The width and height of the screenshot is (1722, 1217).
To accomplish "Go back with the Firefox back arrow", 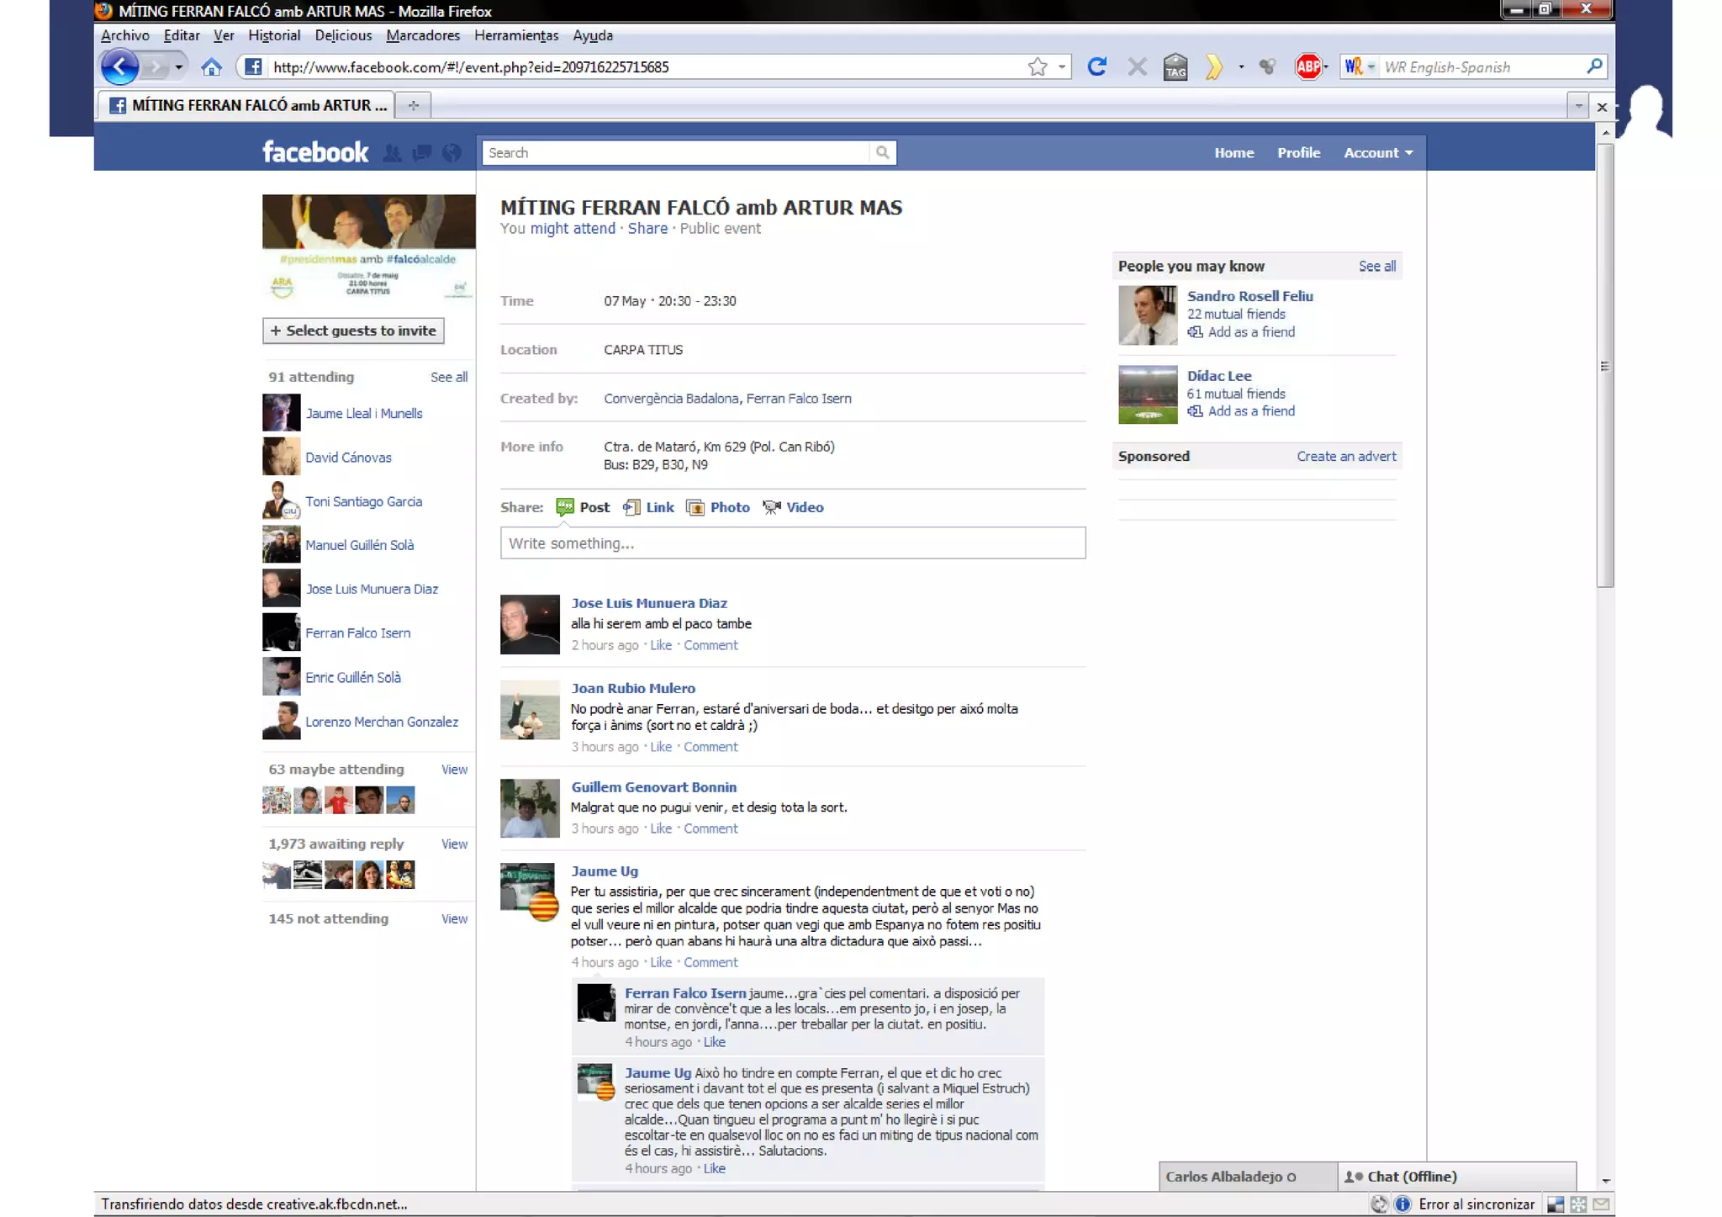I will (x=120, y=66).
